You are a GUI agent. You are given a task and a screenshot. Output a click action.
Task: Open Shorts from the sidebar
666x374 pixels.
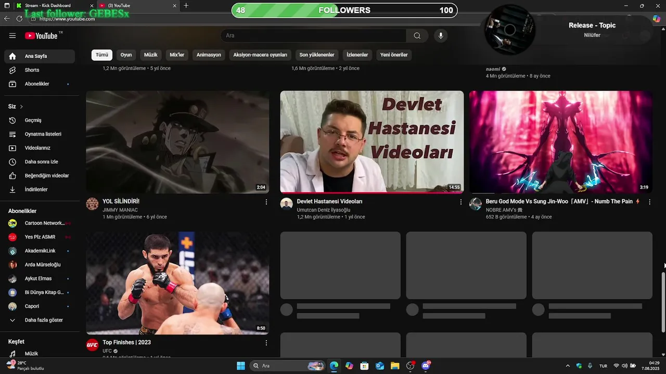[40, 70]
